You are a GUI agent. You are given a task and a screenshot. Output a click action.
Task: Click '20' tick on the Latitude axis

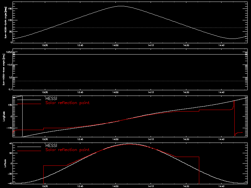tap(11, 153)
